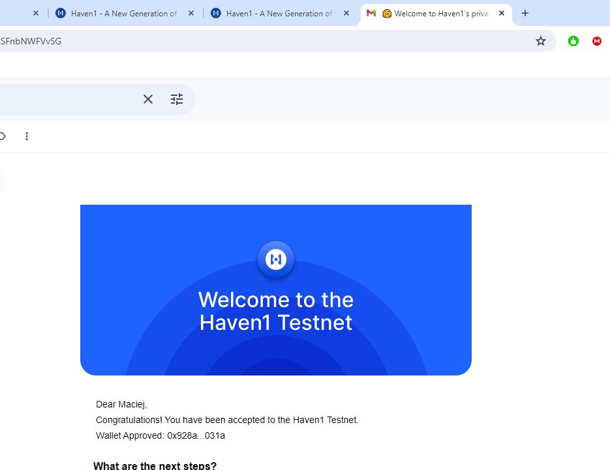Close the partially hidden leftmost tab
610x470 pixels.
click(x=36, y=13)
